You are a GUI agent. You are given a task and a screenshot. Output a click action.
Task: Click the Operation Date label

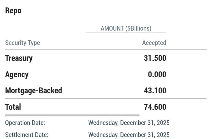[x=25, y=123]
